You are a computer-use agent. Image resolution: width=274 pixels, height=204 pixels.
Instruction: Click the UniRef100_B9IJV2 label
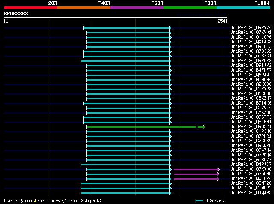pos(251,65)
